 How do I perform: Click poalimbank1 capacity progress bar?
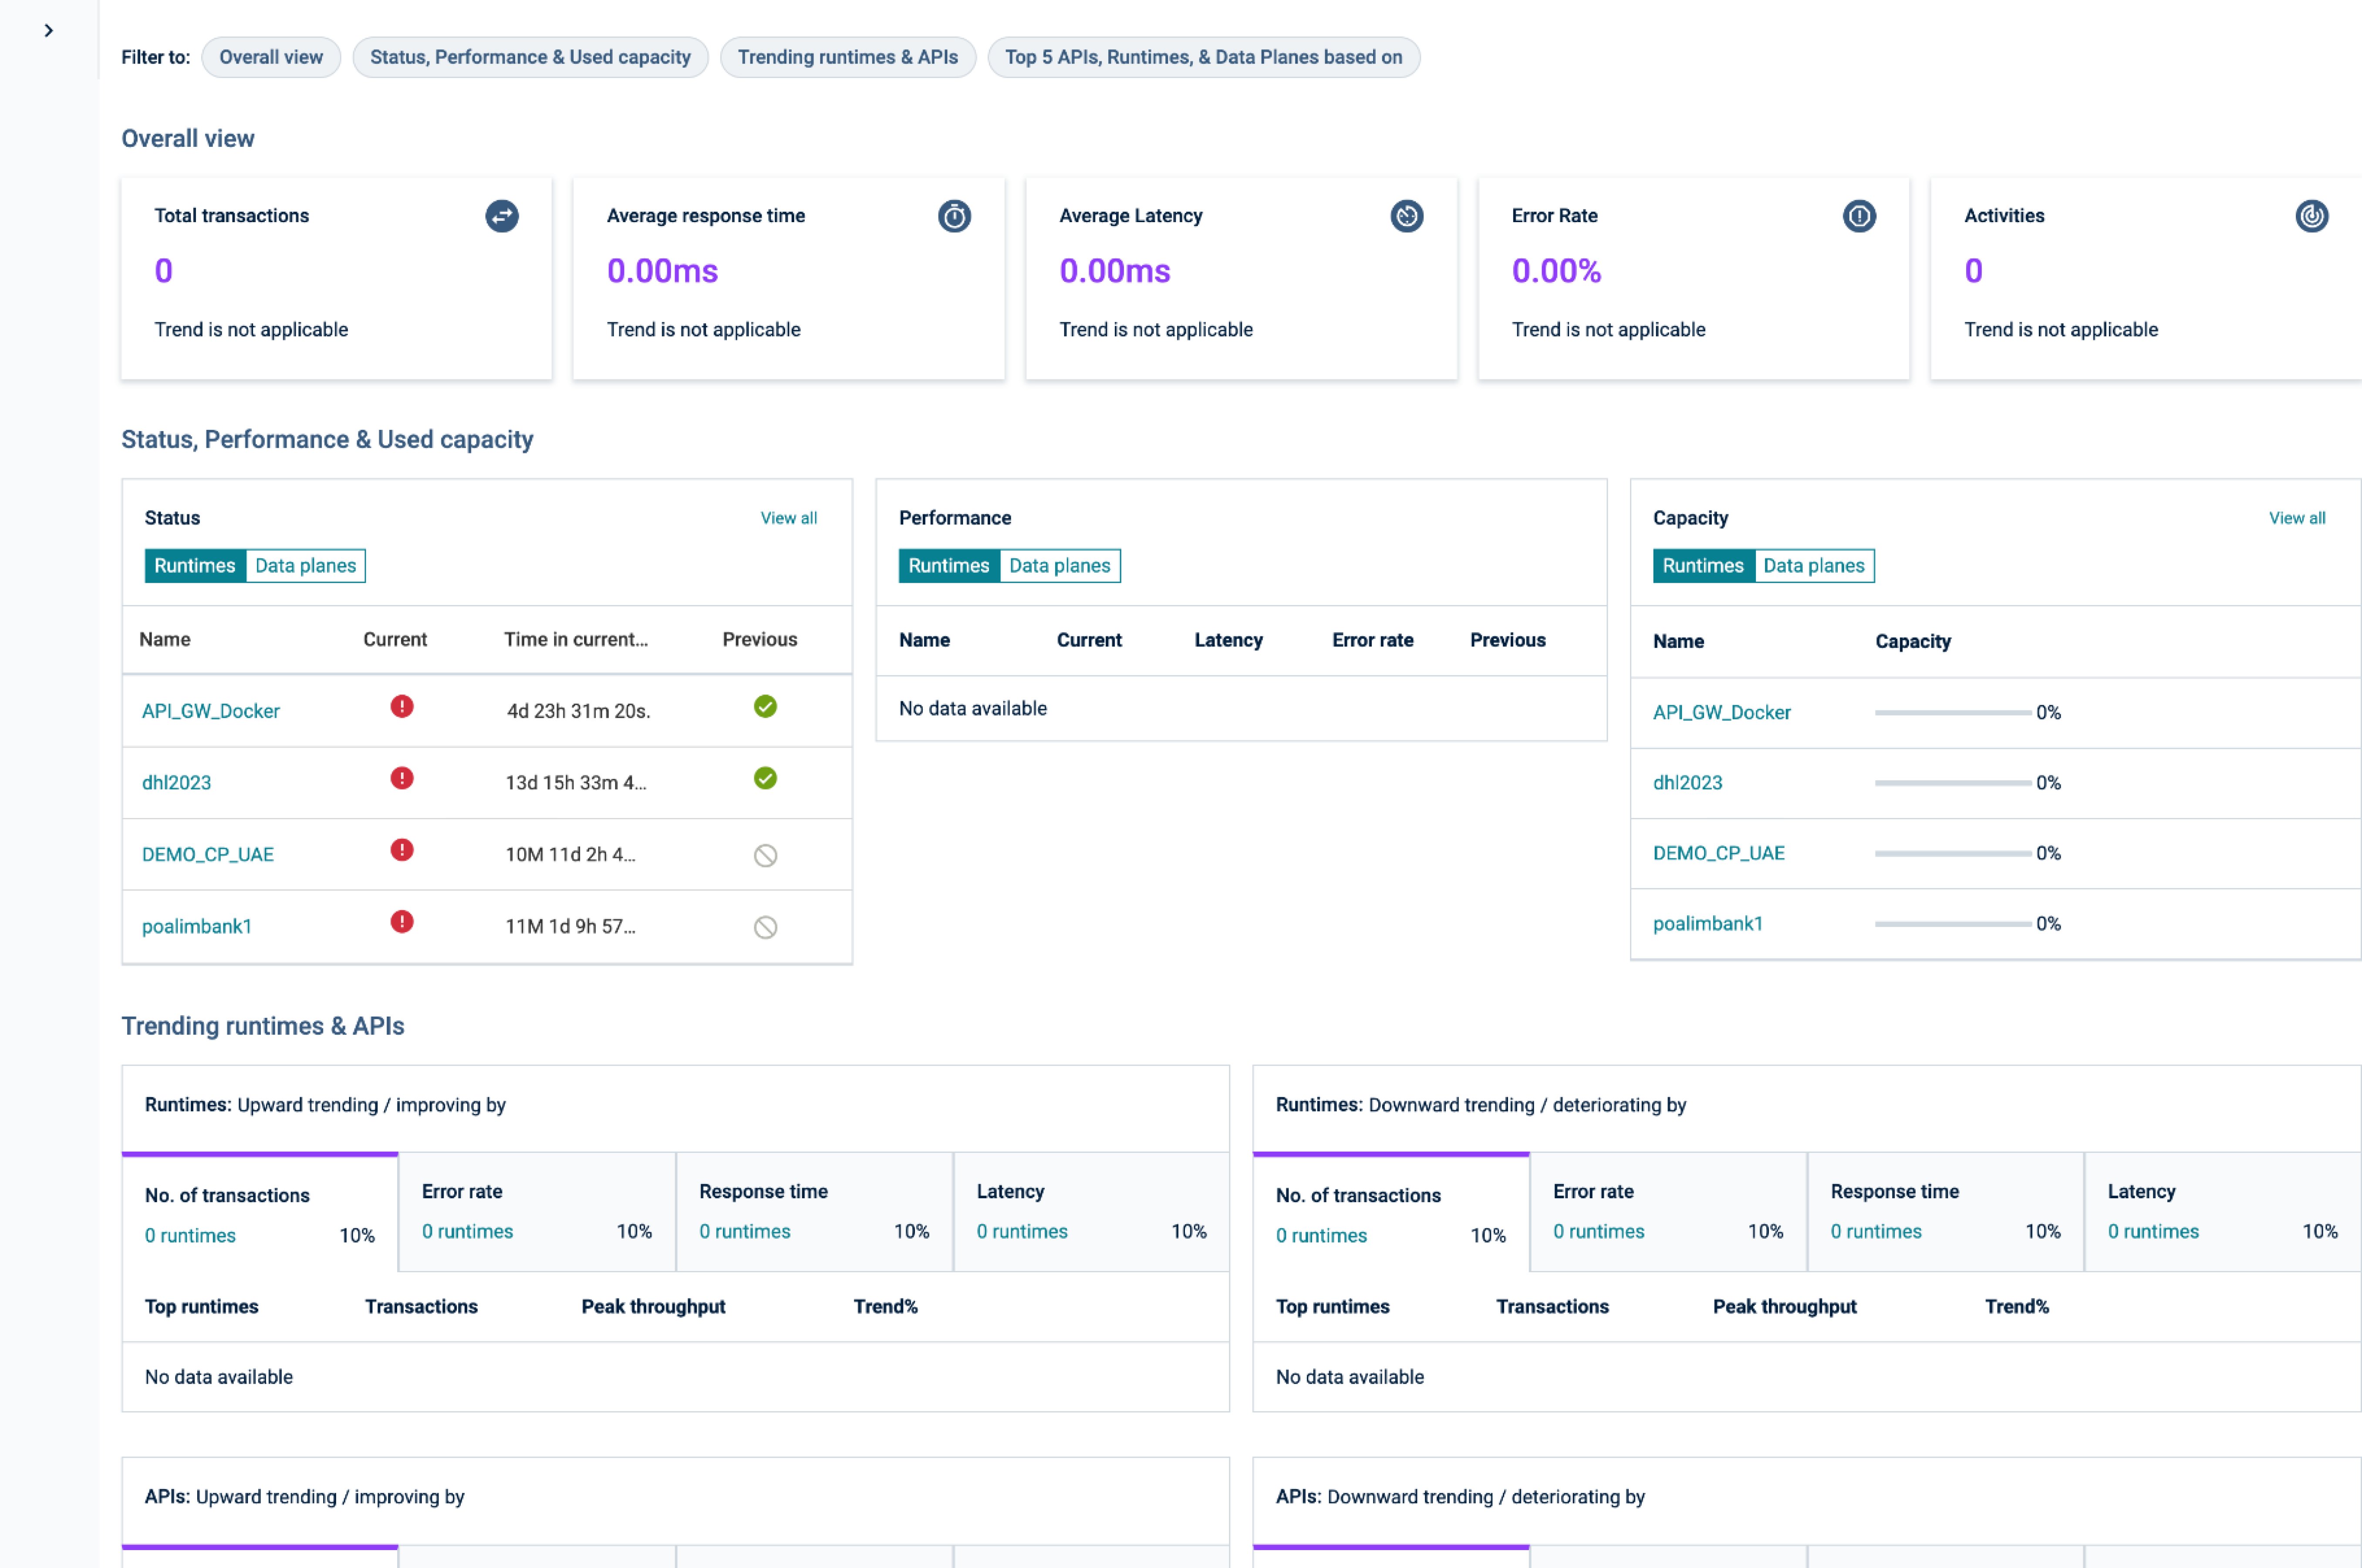(1953, 924)
